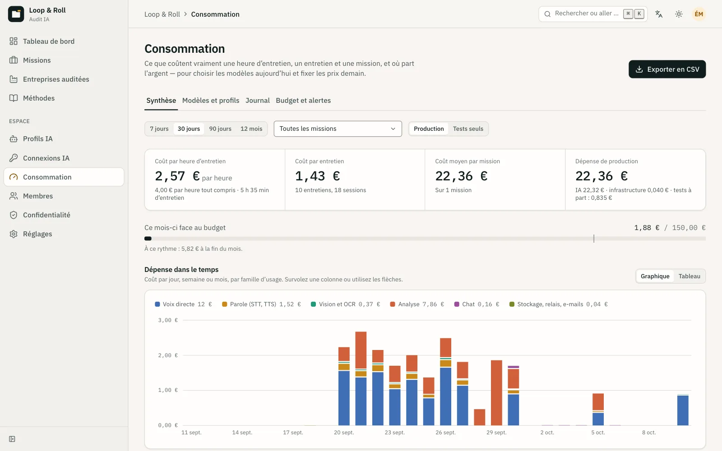Focus the Rechercher ou aller search field
The image size is (722, 451).
click(x=593, y=14)
